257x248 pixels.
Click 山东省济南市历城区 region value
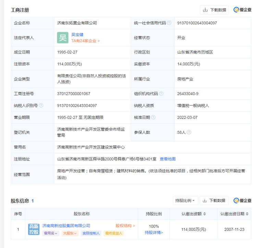pos(195,52)
